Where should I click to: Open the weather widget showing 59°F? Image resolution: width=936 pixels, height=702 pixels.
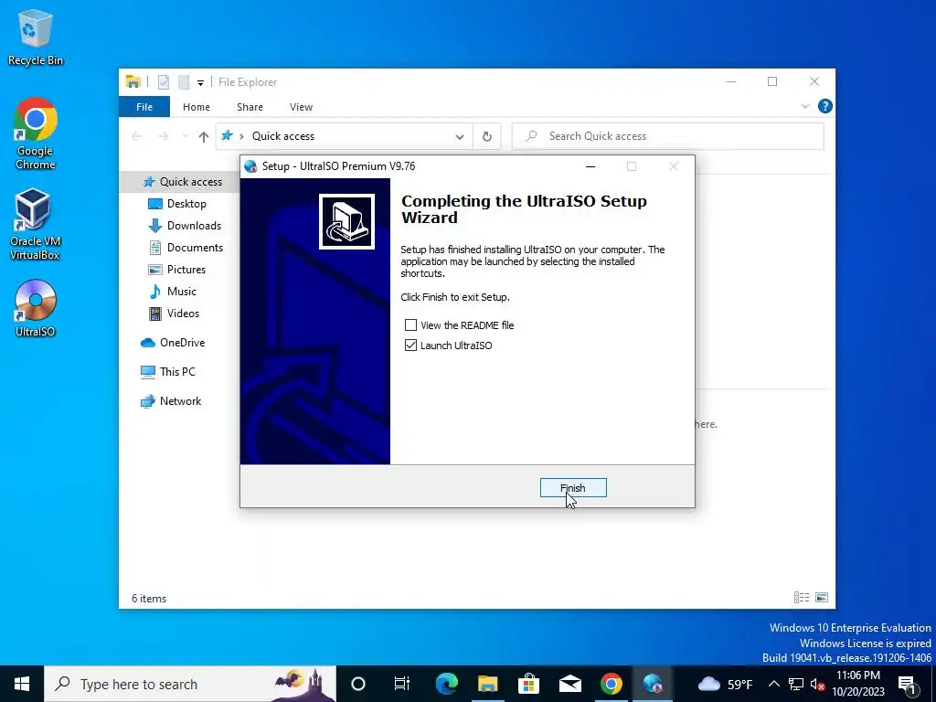point(725,684)
